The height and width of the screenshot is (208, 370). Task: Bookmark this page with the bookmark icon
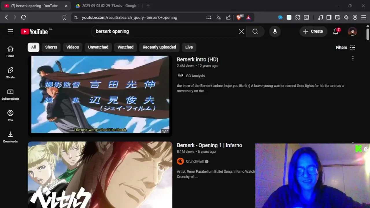pyautogui.click(x=64, y=17)
